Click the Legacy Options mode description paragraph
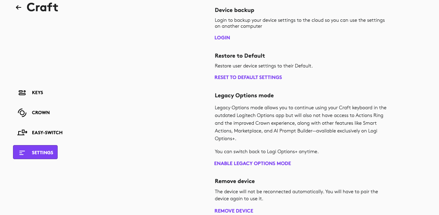The image size is (439, 215). [301, 123]
